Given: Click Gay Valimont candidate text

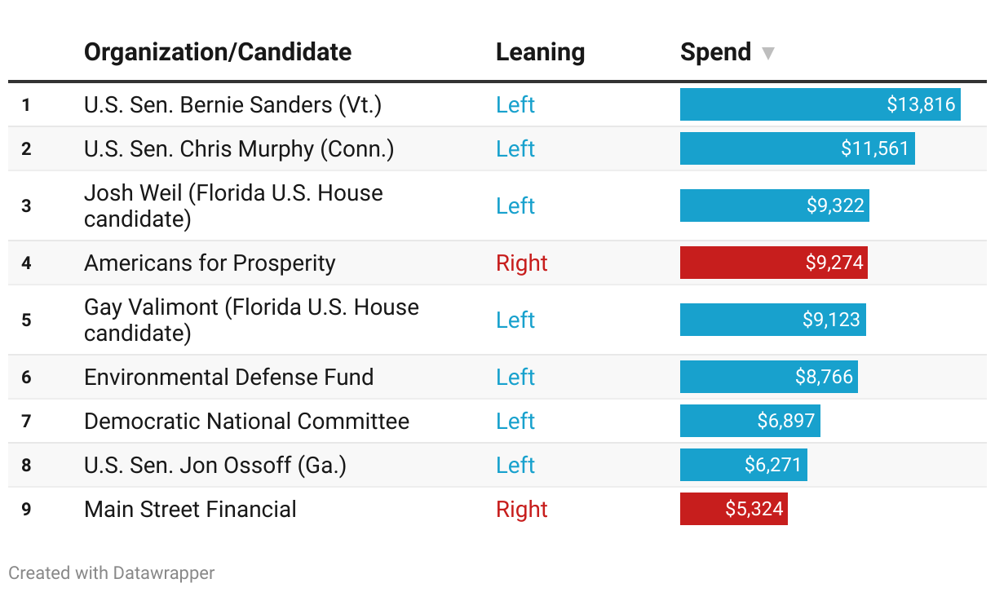Looking at the screenshot, I should click(x=251, y=320).
